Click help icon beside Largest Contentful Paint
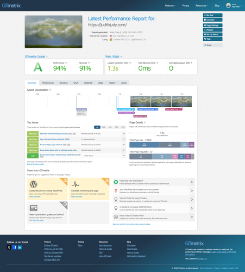Viewport: 245px width, 272px height. [x=130, y=63]
